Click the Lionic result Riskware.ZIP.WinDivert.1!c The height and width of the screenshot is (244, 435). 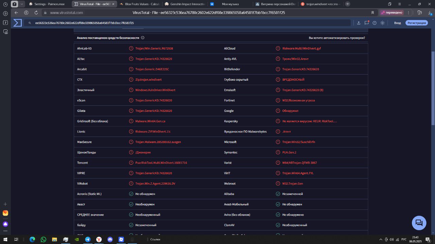click(x=153, y=131)
